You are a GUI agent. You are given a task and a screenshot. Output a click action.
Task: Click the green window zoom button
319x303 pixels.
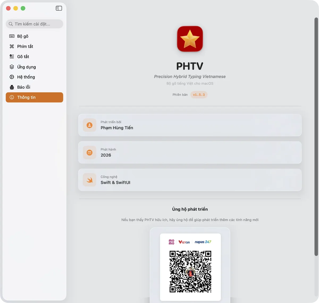(x=23, y=8)
